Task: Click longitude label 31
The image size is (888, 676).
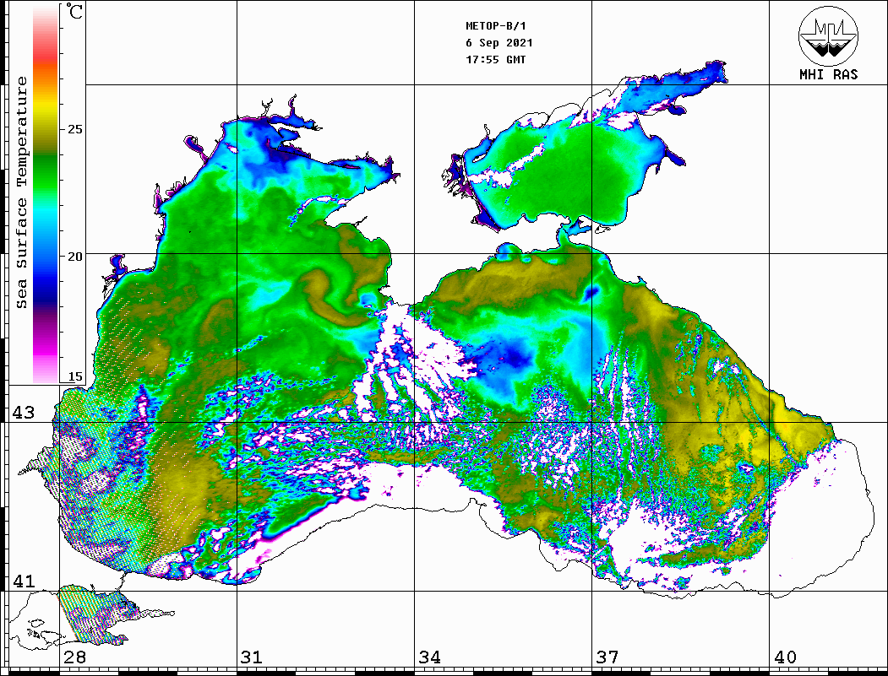Action: point(252,657)
